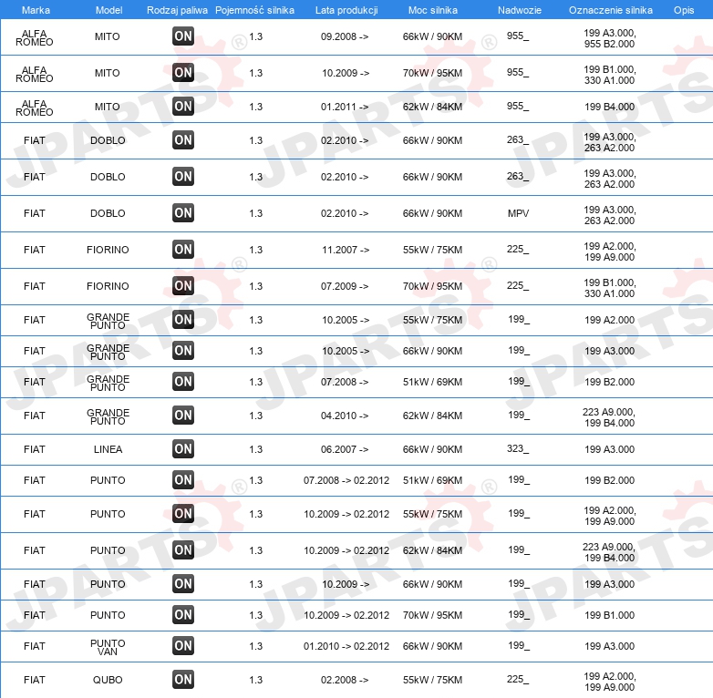Click the ON icon in FIORINO 07.2009 row

coord(183,286)
